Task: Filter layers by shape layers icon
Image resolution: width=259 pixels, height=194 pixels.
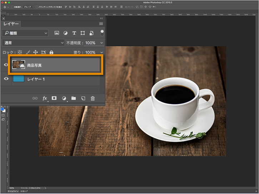Action: click(x=83, y=33)
